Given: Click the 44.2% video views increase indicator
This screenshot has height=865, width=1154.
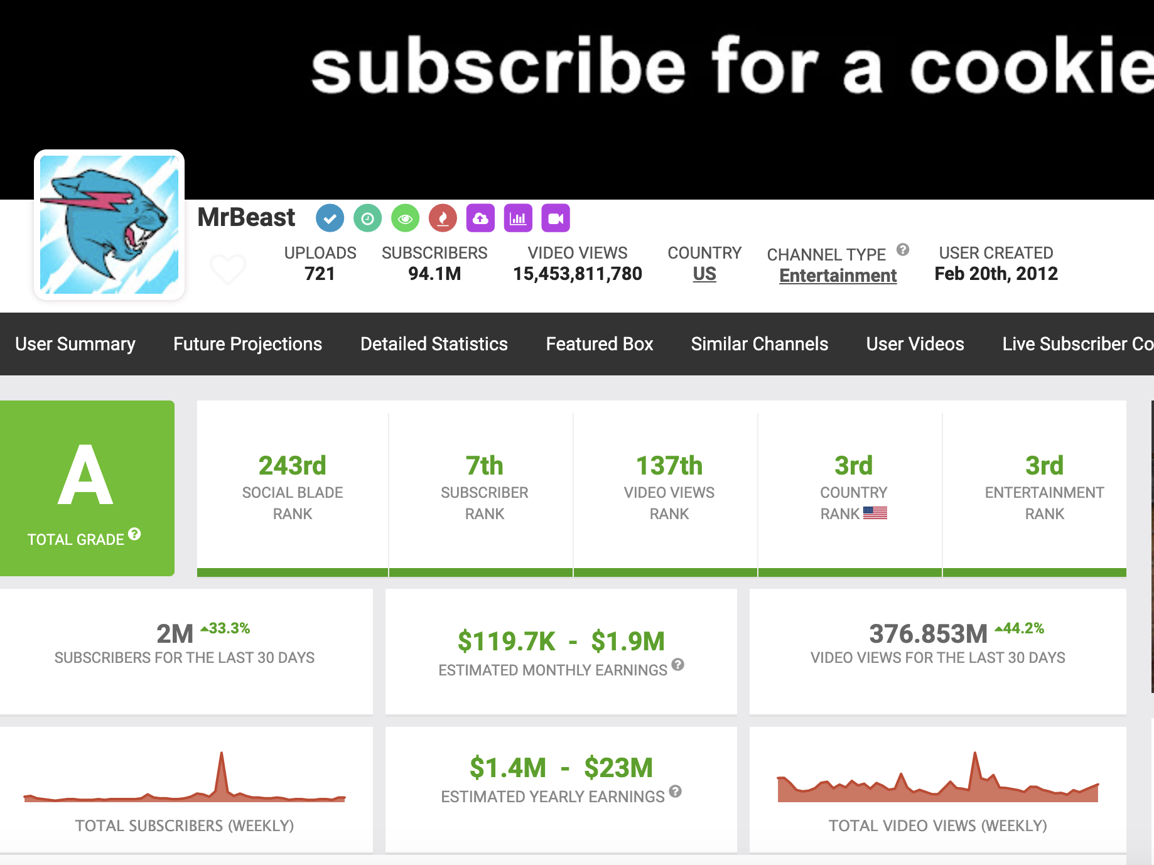Looking at the screenshot, I should point(1020,628).
